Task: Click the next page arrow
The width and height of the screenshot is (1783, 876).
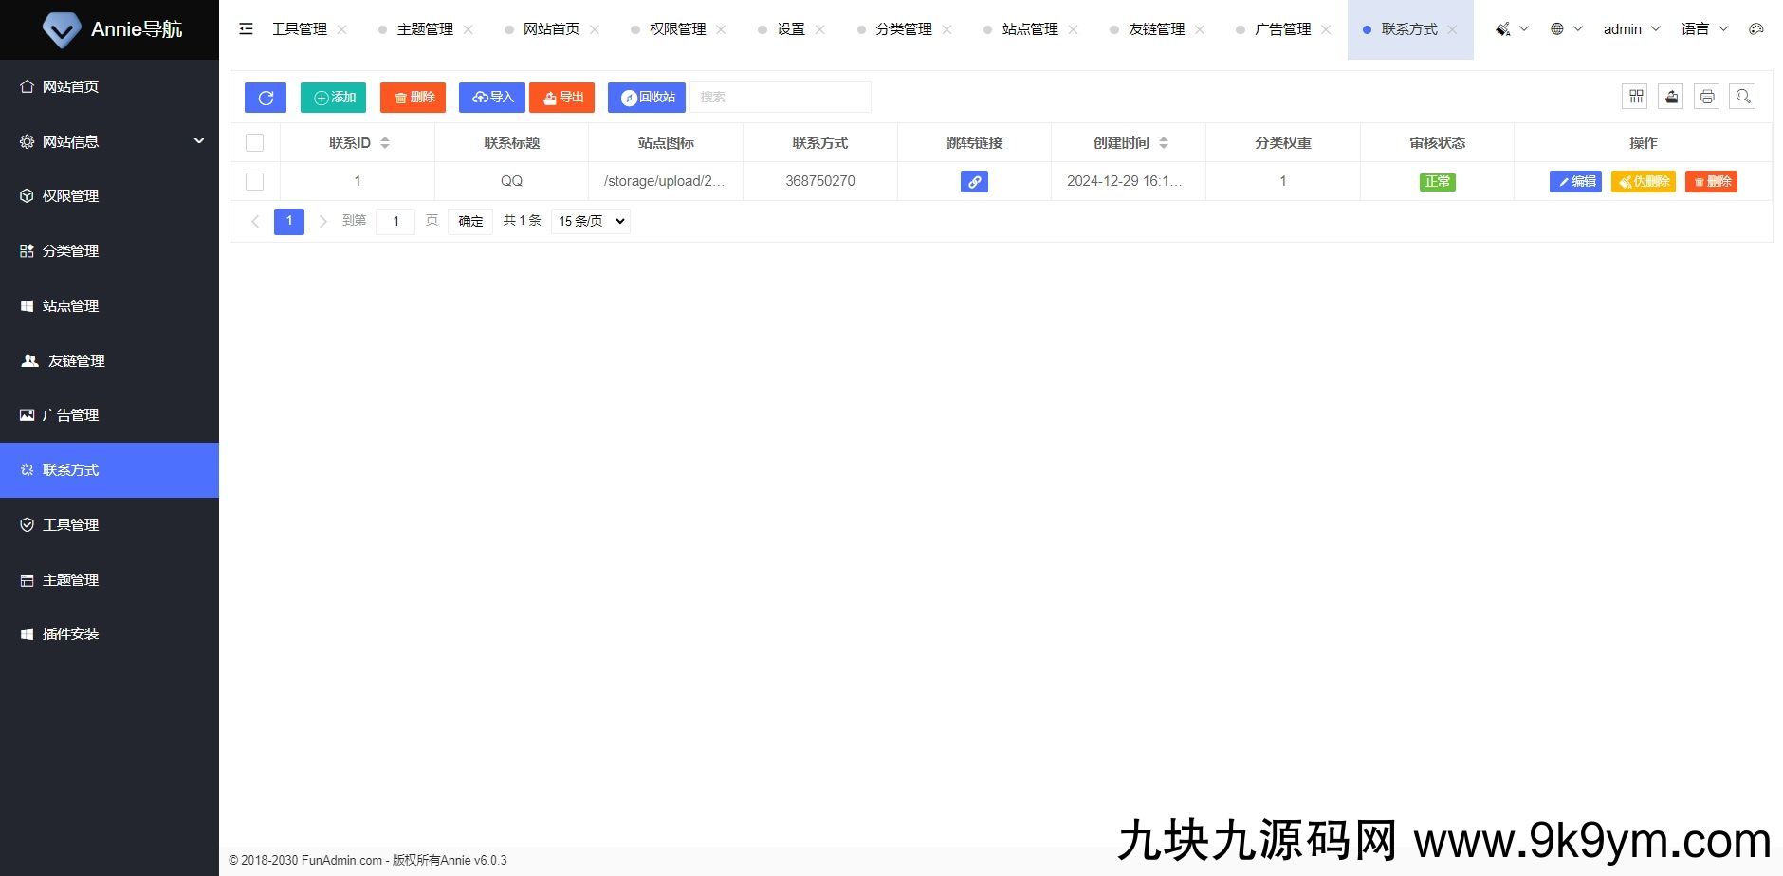Action: tap(322, 221)
